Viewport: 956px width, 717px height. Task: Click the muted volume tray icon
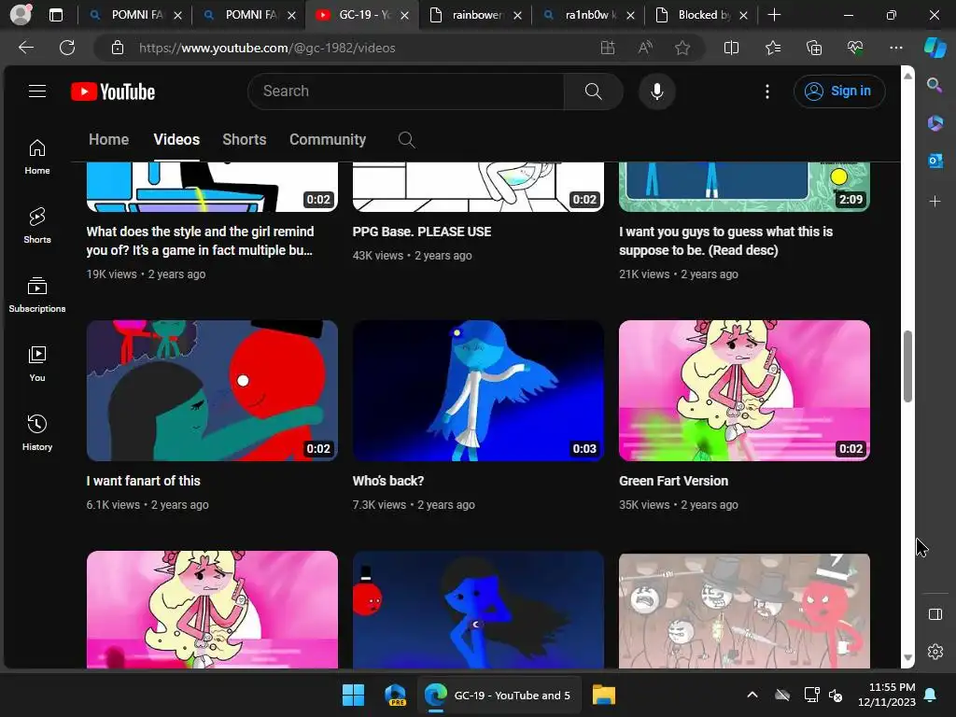point(836,695)
